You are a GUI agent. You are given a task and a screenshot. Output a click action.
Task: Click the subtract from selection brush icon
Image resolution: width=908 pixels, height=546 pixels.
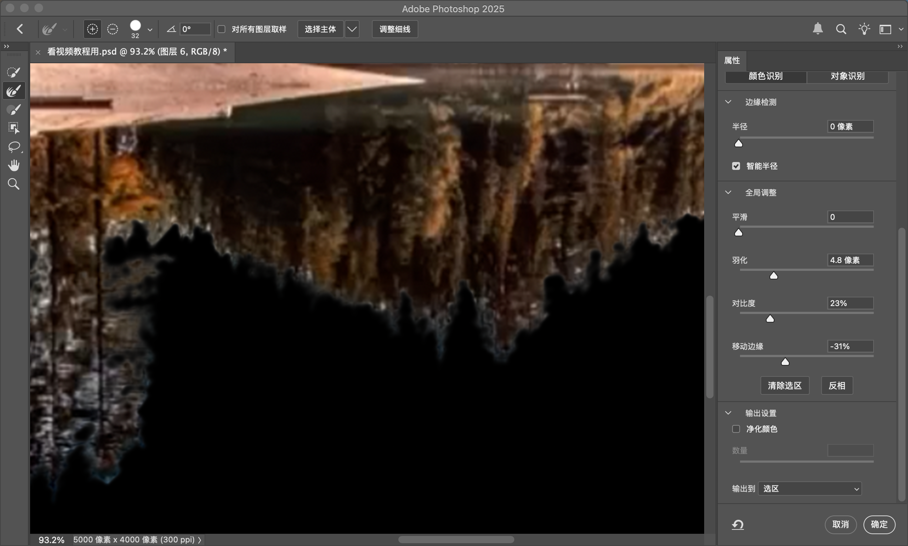point(112,29)
